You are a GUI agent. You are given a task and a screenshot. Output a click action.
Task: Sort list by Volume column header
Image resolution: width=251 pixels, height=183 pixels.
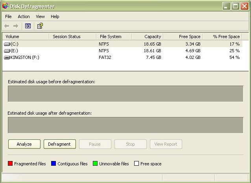(26, 37)
